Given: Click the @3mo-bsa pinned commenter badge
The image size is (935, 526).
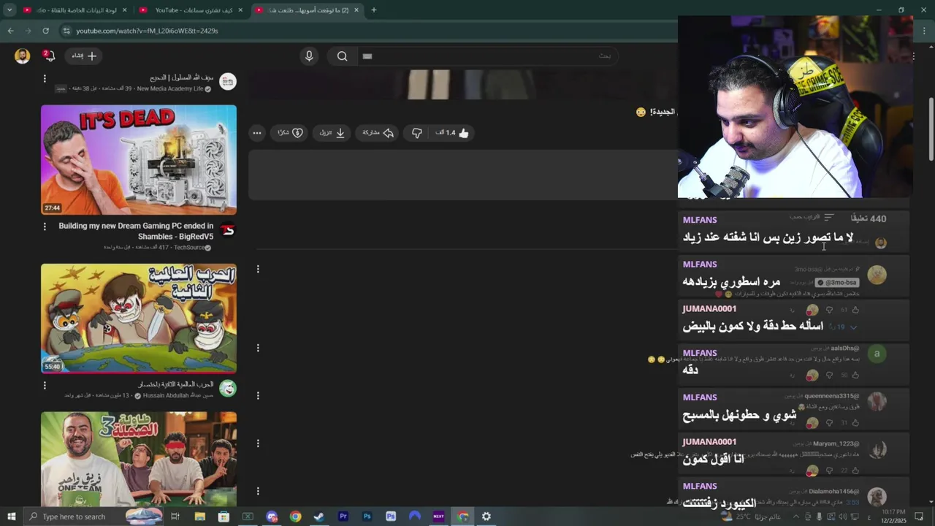Looking at the screenshot, I should (836, 282).
